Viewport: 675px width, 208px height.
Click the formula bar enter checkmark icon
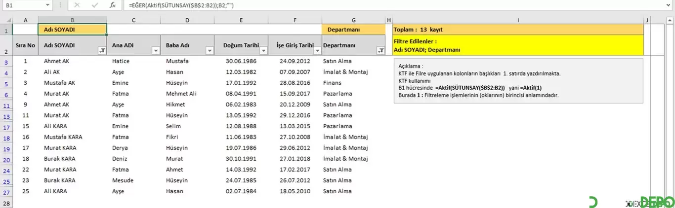point(94,5)
